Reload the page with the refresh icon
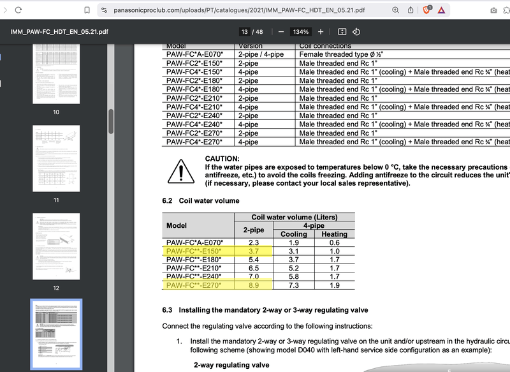 pos(18,10)
